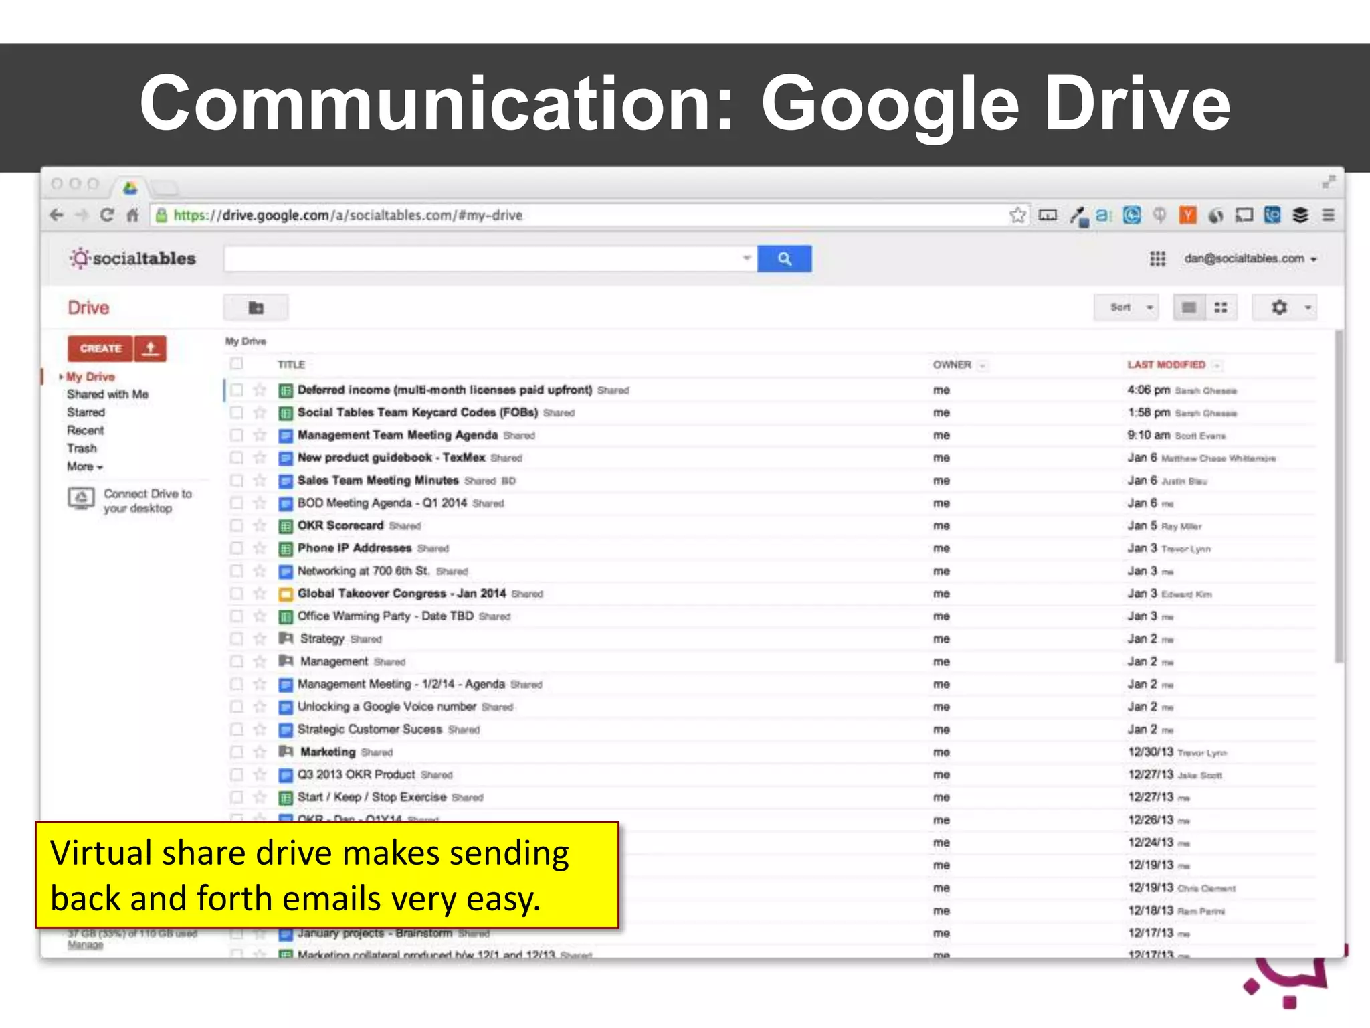This screenshot has width=1370, height=1028.
Task: Click the socialtables logo
Action: pyautogui.click(x=133, y=258)
